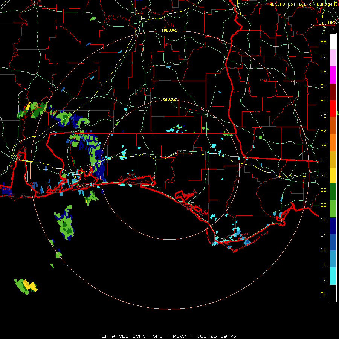Click the "ENHANCED ECHO TOPS - KEVX" caption

[x=144, y=336]
